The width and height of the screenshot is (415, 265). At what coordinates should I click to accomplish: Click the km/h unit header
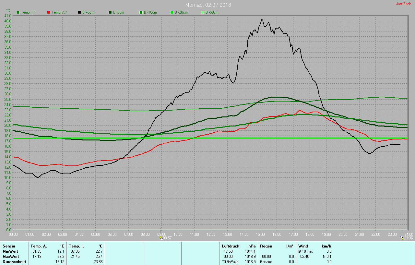click(326, 246)
